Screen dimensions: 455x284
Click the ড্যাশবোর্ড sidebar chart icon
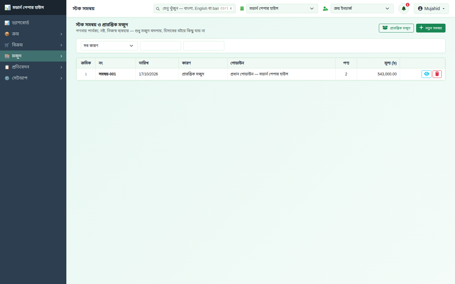pos(7,23)
